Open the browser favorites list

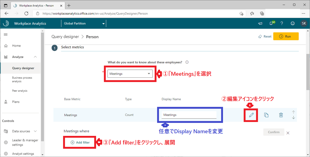click(252, 14)
